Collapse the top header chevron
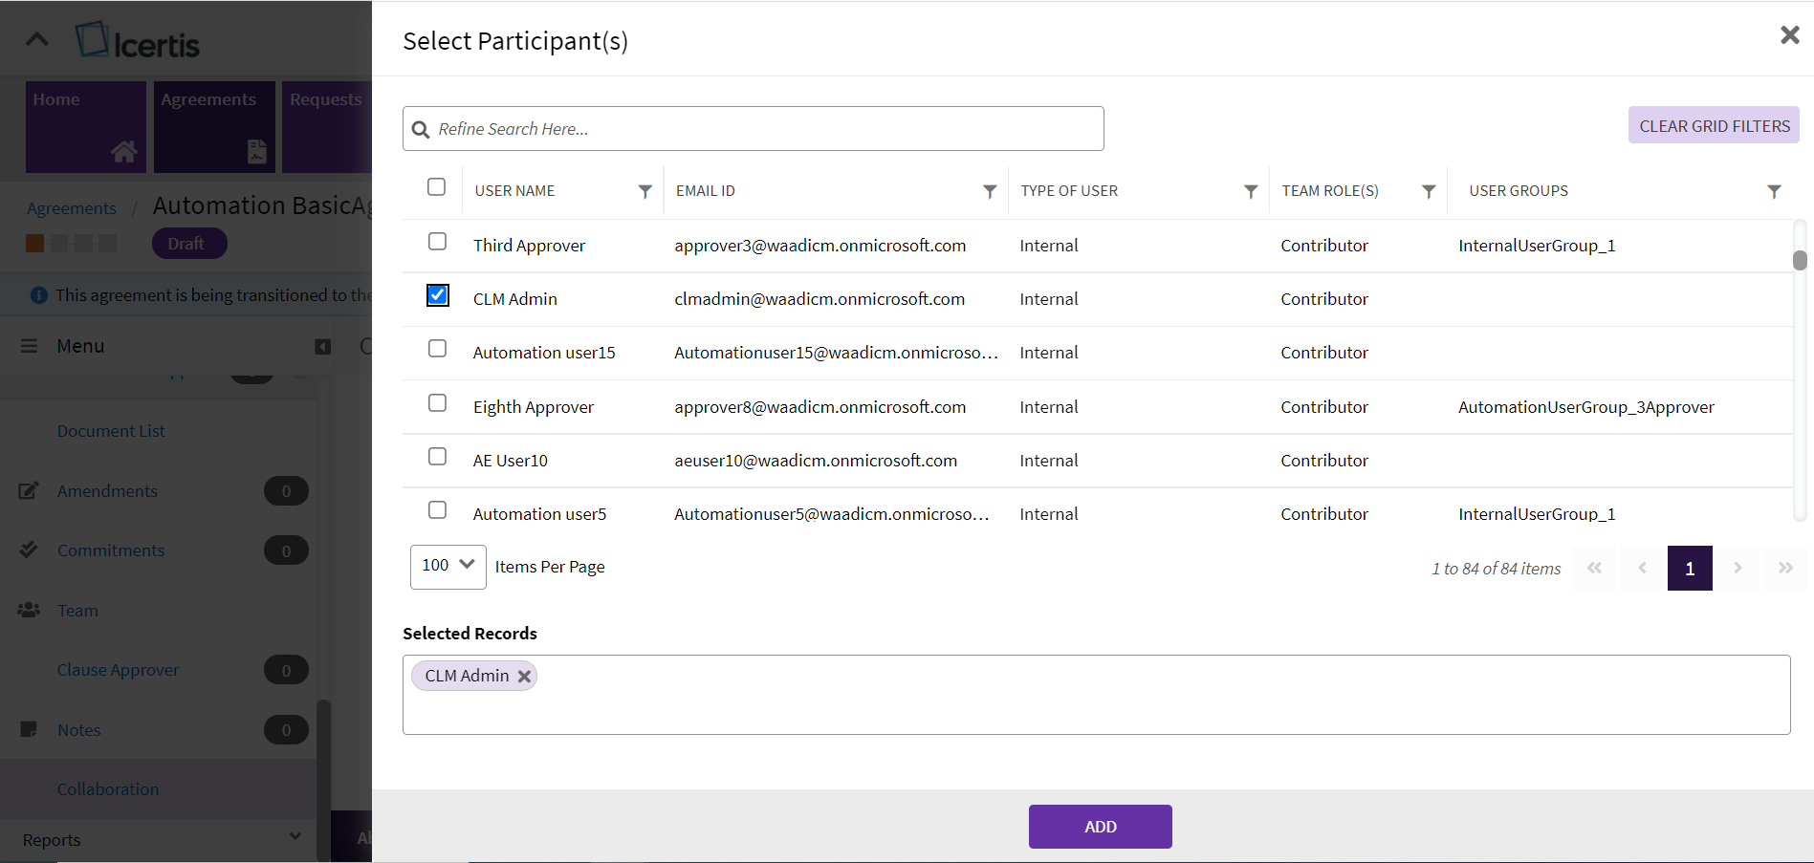Screen dimensions: 1814x863 click(36, 39)
